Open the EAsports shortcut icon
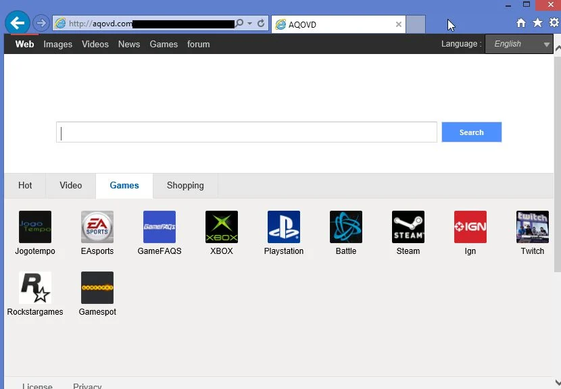Viewport: 561px width, 389px height. point(97,227)
